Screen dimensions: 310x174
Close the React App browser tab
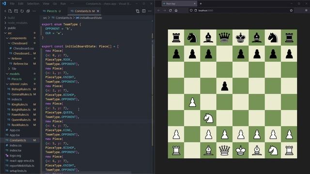(195, 3)
